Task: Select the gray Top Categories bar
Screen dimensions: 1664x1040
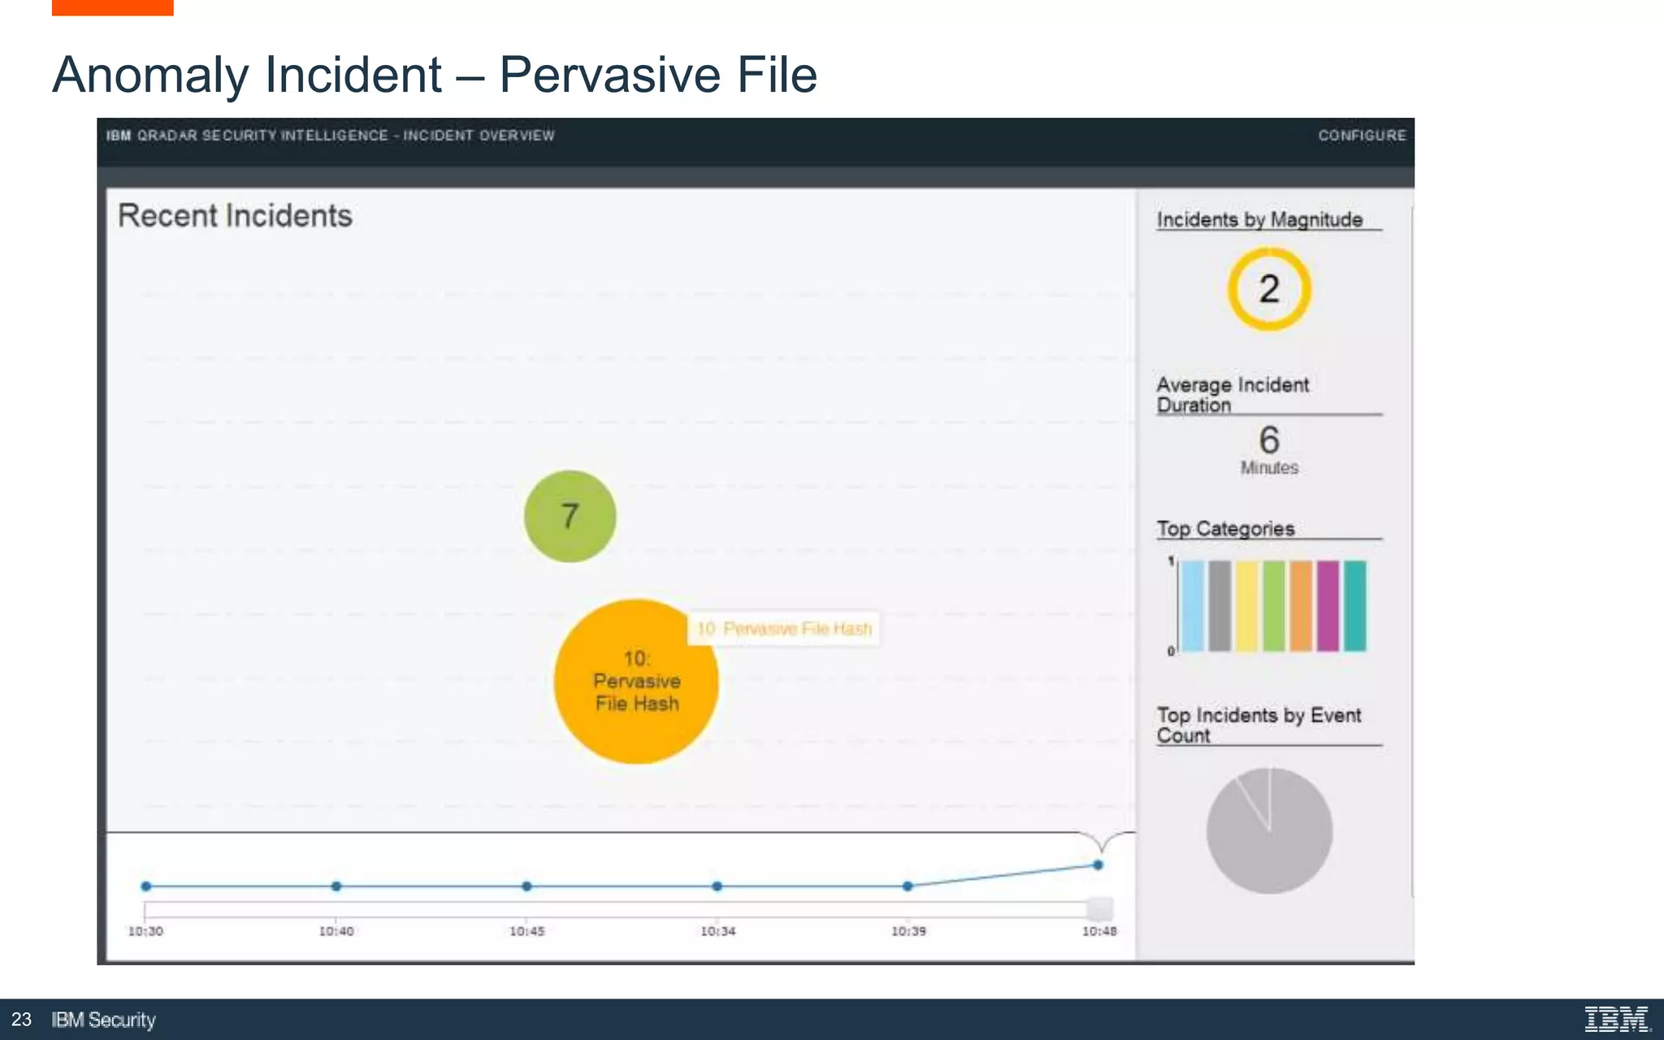Action: point(1220,606)
